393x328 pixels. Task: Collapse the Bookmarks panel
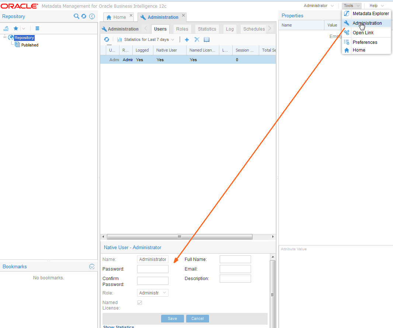[92, 266]
